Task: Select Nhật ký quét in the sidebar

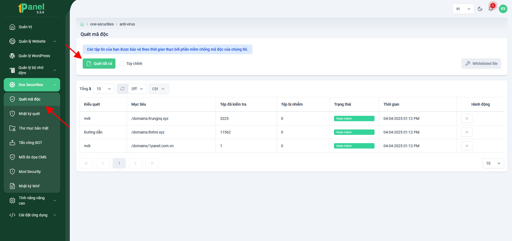Action: [32, 114]
